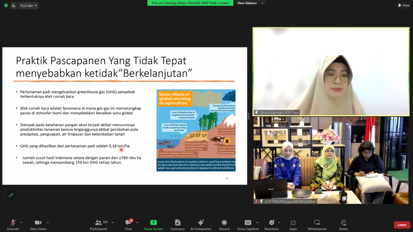Open the Reactions panel
Image resolution: width=413 pixels, height=232 pixels.
tap(271, 224)
